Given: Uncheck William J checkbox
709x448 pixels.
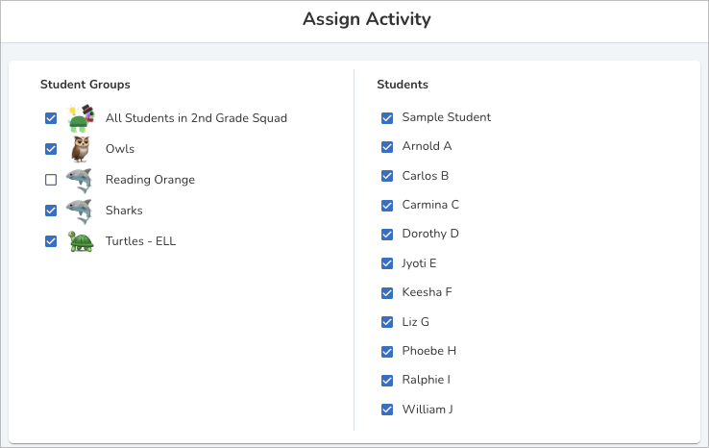Looking at the screenshot, I should tap(387, 410).
